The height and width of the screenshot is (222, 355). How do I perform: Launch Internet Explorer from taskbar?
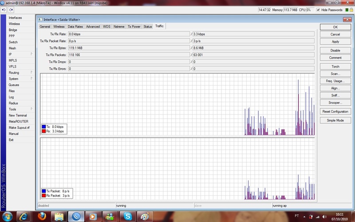click(x=24, y=216)
